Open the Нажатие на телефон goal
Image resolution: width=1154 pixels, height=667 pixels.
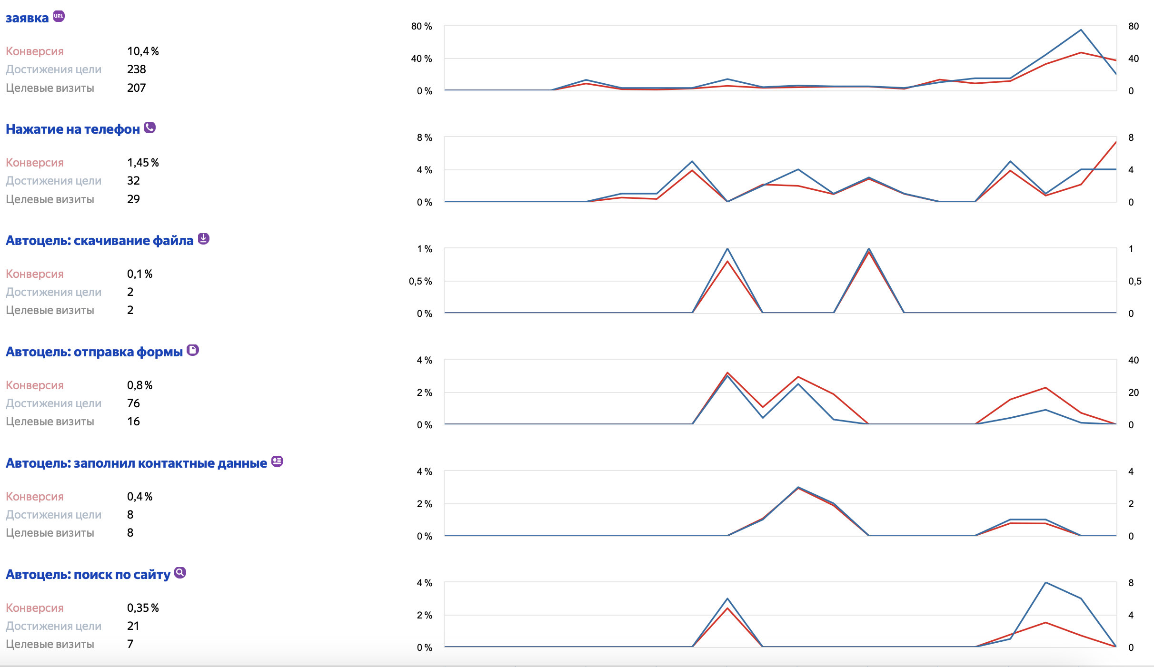click(x=73, y=129)
